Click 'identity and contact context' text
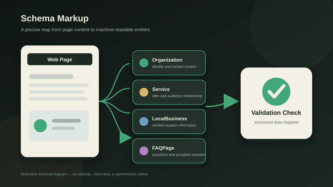Image resolution: width=333 pixels, height=187 pixels. [x=174, y=66]
